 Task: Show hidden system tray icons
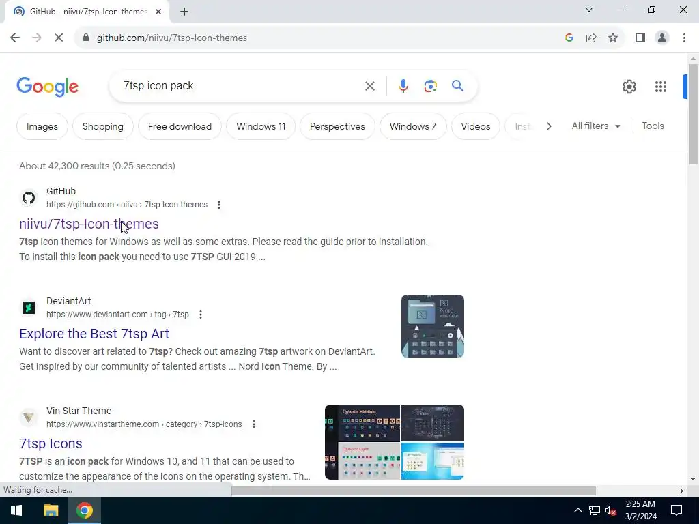click(577, 510)
